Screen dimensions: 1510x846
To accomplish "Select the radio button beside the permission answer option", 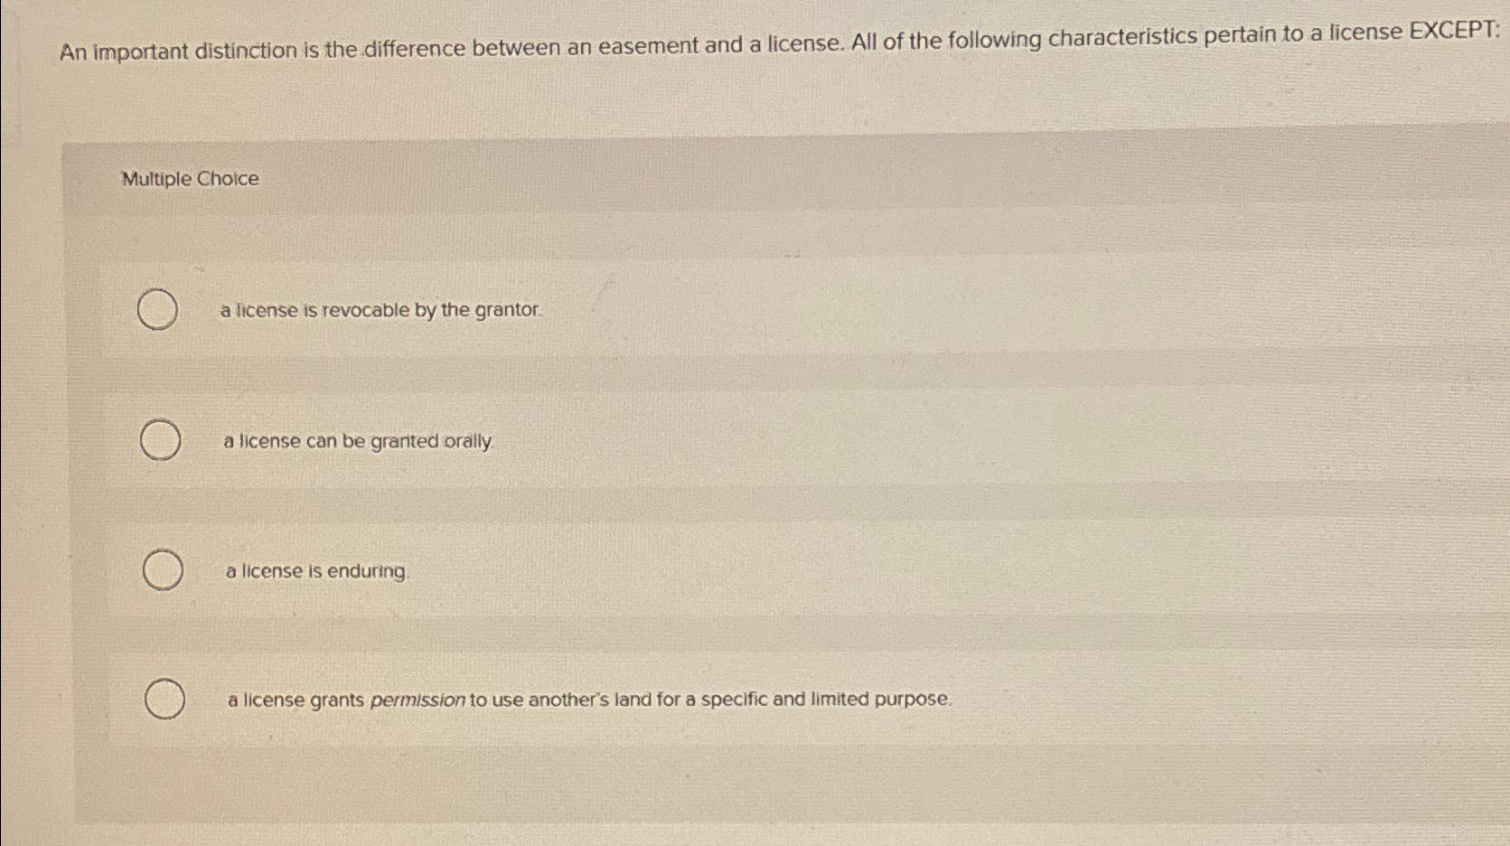I will 164,698.
